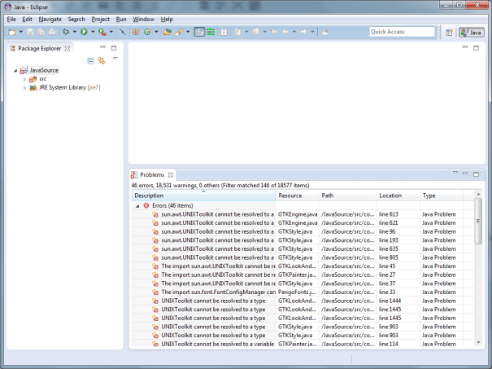The width and height of the screenshot is (492, 369).
Task: Select the Java perspective button
Action: (x=472, y=32)
